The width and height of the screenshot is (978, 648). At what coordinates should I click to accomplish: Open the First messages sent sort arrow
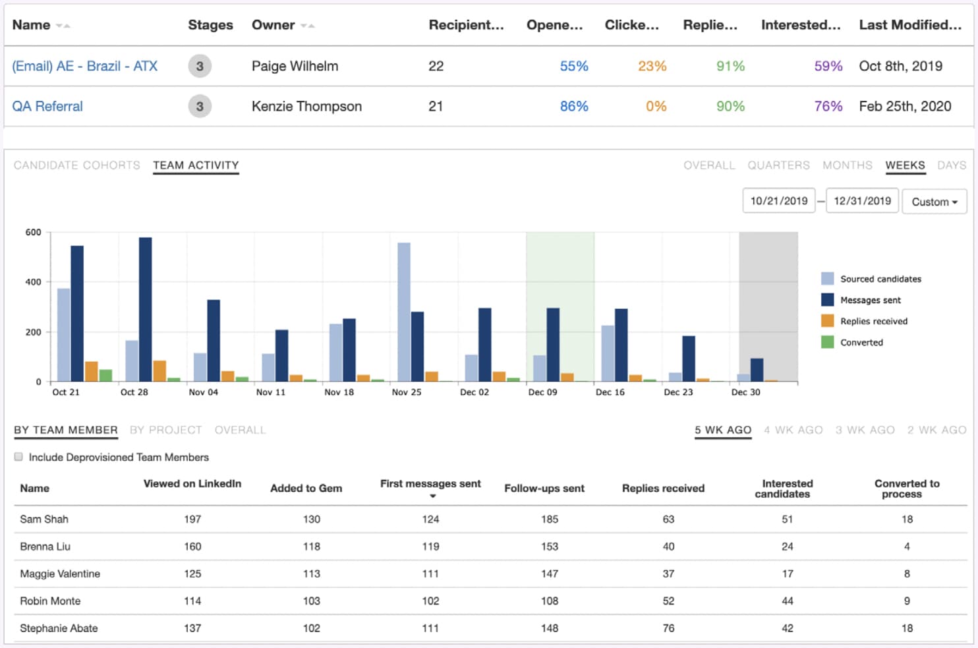(x=432, y=496)
